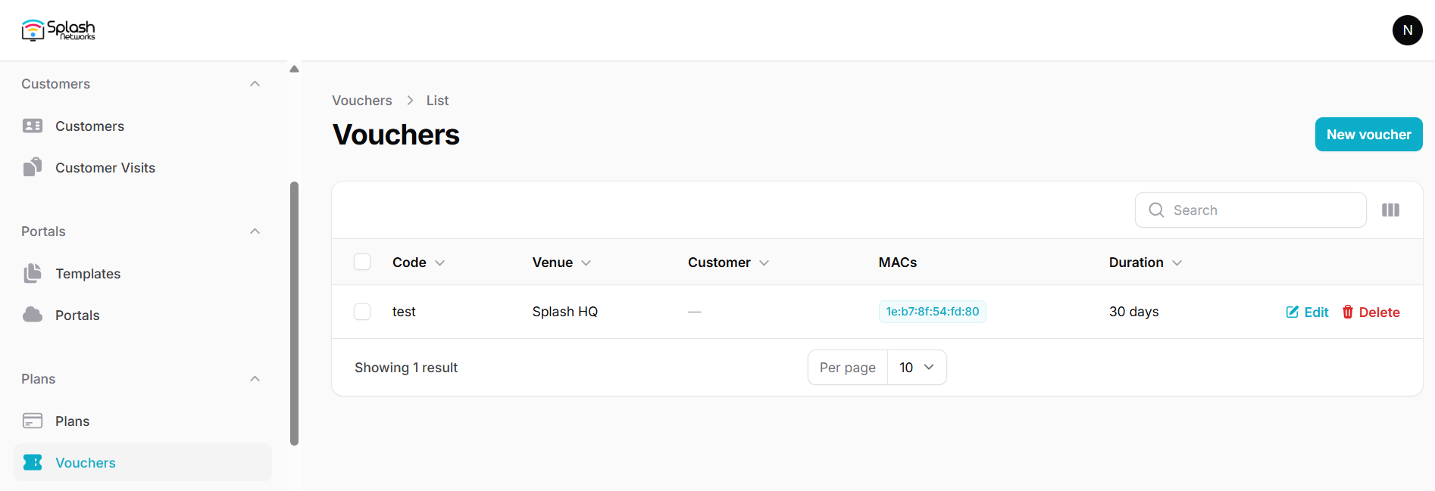Open the Customer Visits menu item
This screenshot has width=1435, height=491.
(x=142, y=167)
